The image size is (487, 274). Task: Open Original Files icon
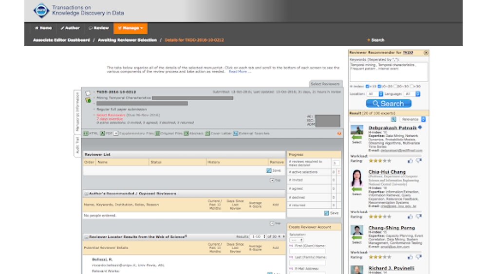click(x=157, y=133)
